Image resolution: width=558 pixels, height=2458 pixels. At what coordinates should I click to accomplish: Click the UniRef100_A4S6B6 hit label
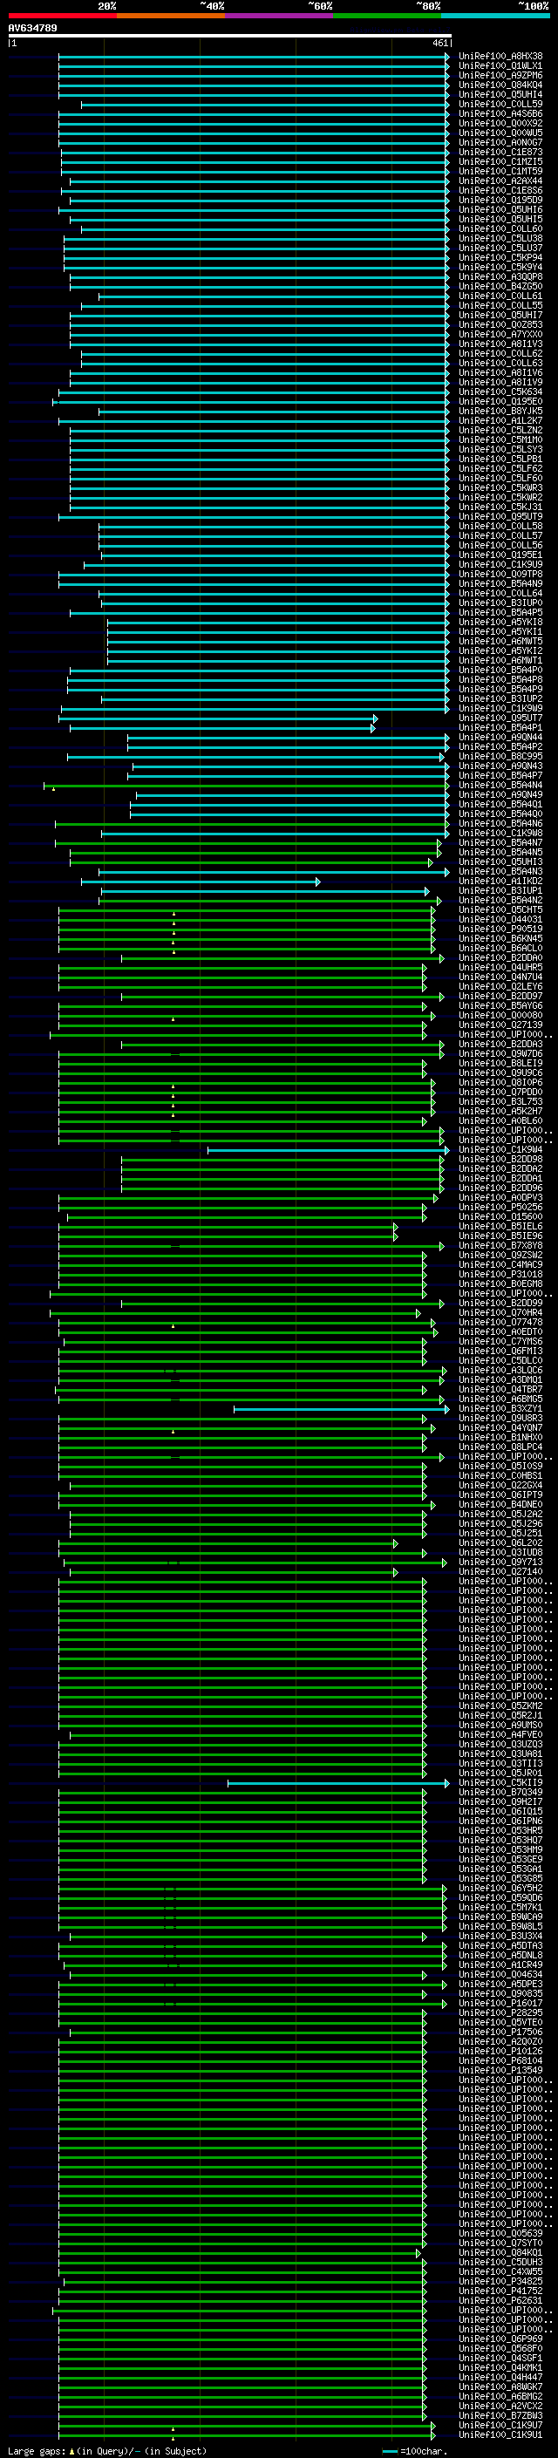coord(500,113)
